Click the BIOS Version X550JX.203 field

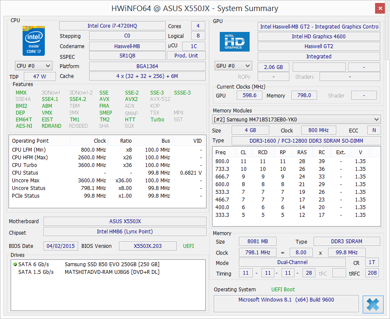148,246
